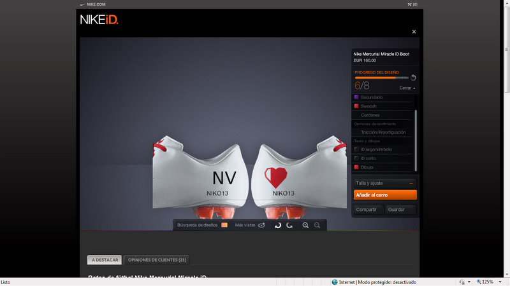Rotate shoe view counterclockwise

(278, 226)
